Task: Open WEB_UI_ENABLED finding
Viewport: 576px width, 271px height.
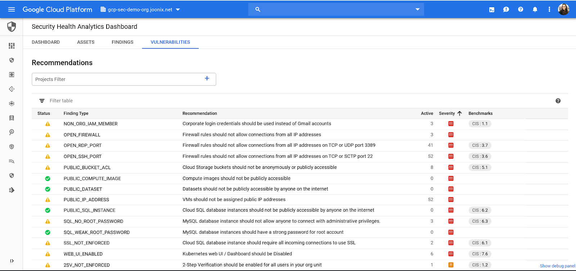Action: coord(83,254)
